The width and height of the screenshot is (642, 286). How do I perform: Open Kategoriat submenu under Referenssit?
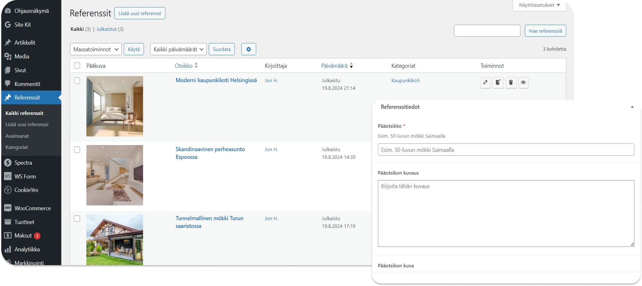coord(17,147)
